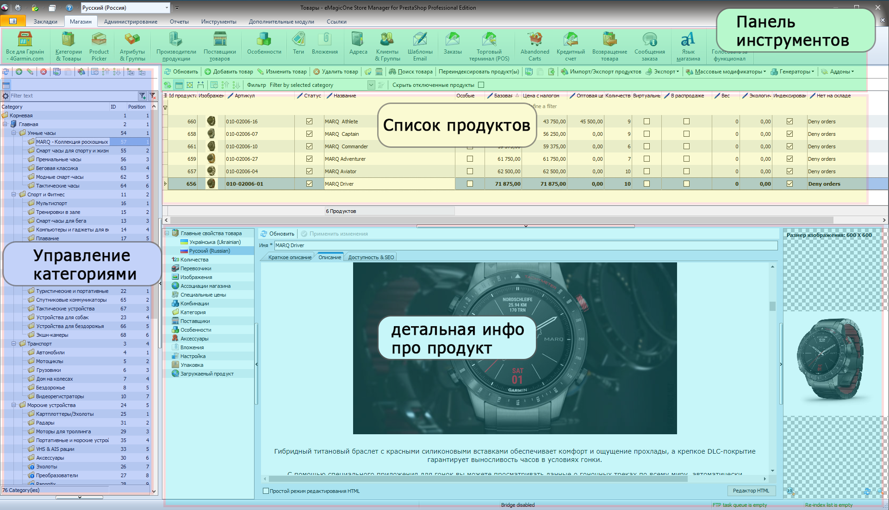Screen dimensions: 889x510
Task: Open Сообщения заказа
Action: [x=650, y=46]
